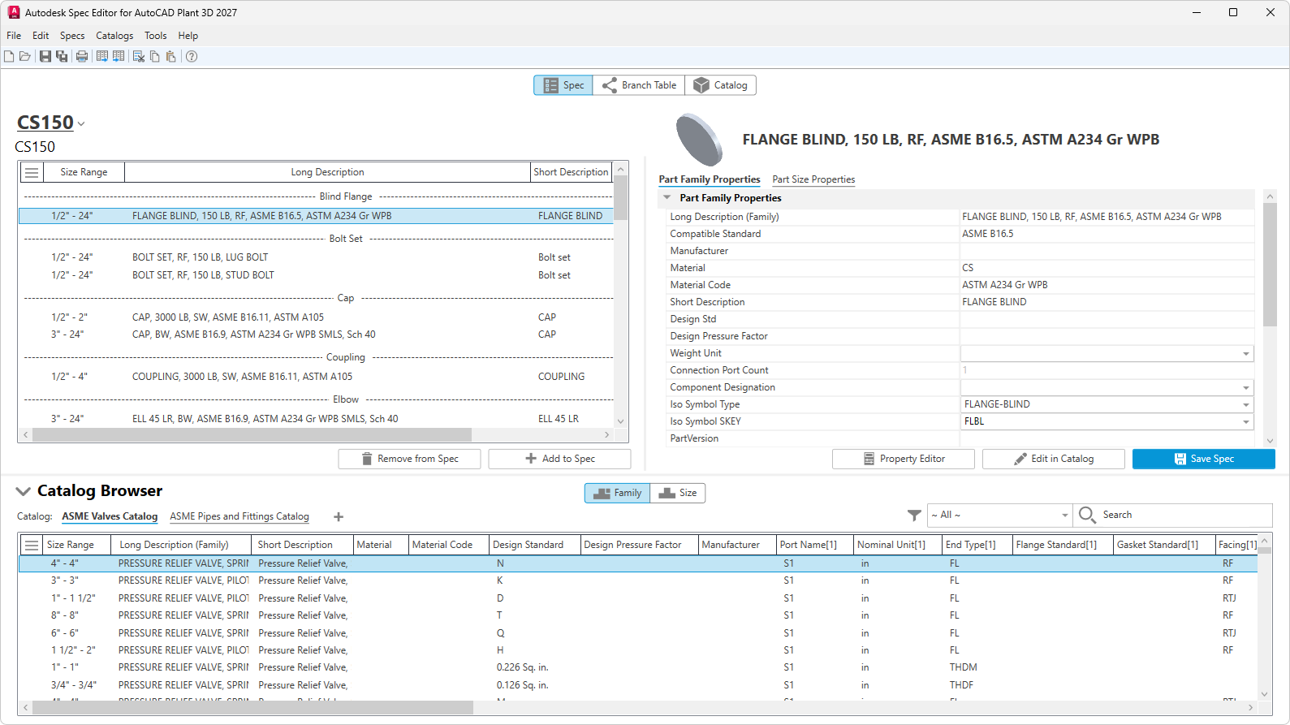This screenshot has width=1290, height=725.
Task: Collapse the Part Family Properties section
Action: (x=667, y=197)
